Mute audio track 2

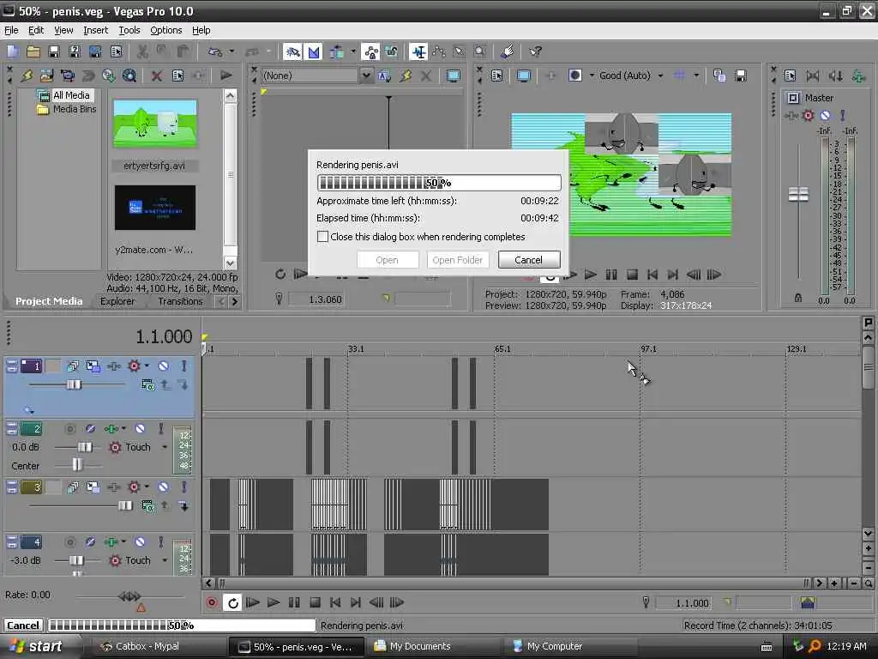tap(140, 429)
